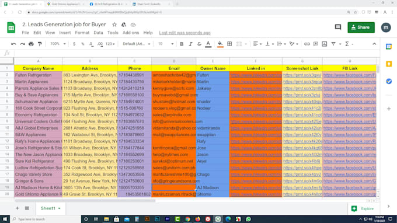Click the Merge cells icon

click(x=239, y=44)
